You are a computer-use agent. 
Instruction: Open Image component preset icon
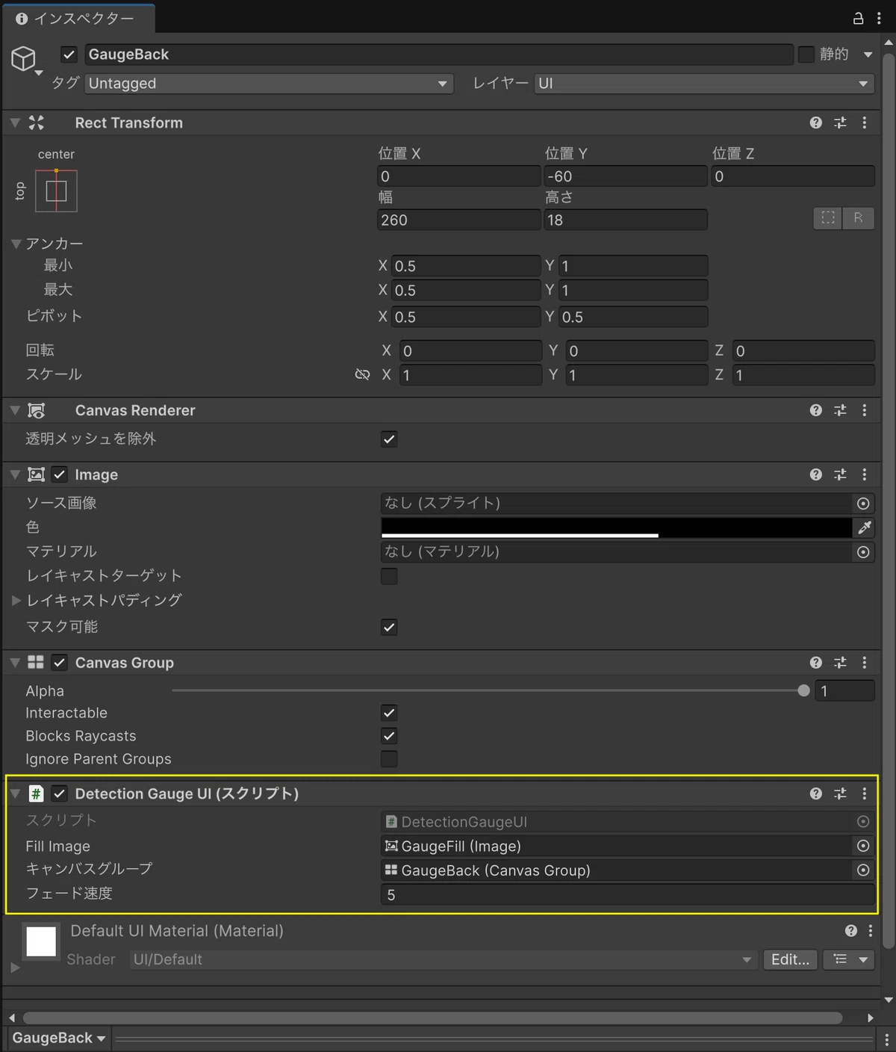840,474
